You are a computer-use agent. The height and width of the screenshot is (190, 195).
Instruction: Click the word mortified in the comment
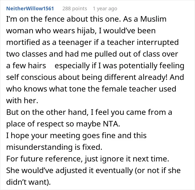[23, 42]
